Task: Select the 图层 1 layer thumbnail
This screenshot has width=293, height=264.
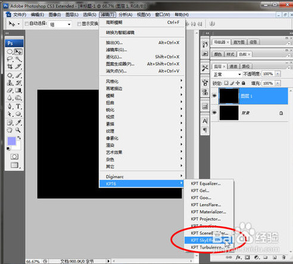Action: coord(229,96)
